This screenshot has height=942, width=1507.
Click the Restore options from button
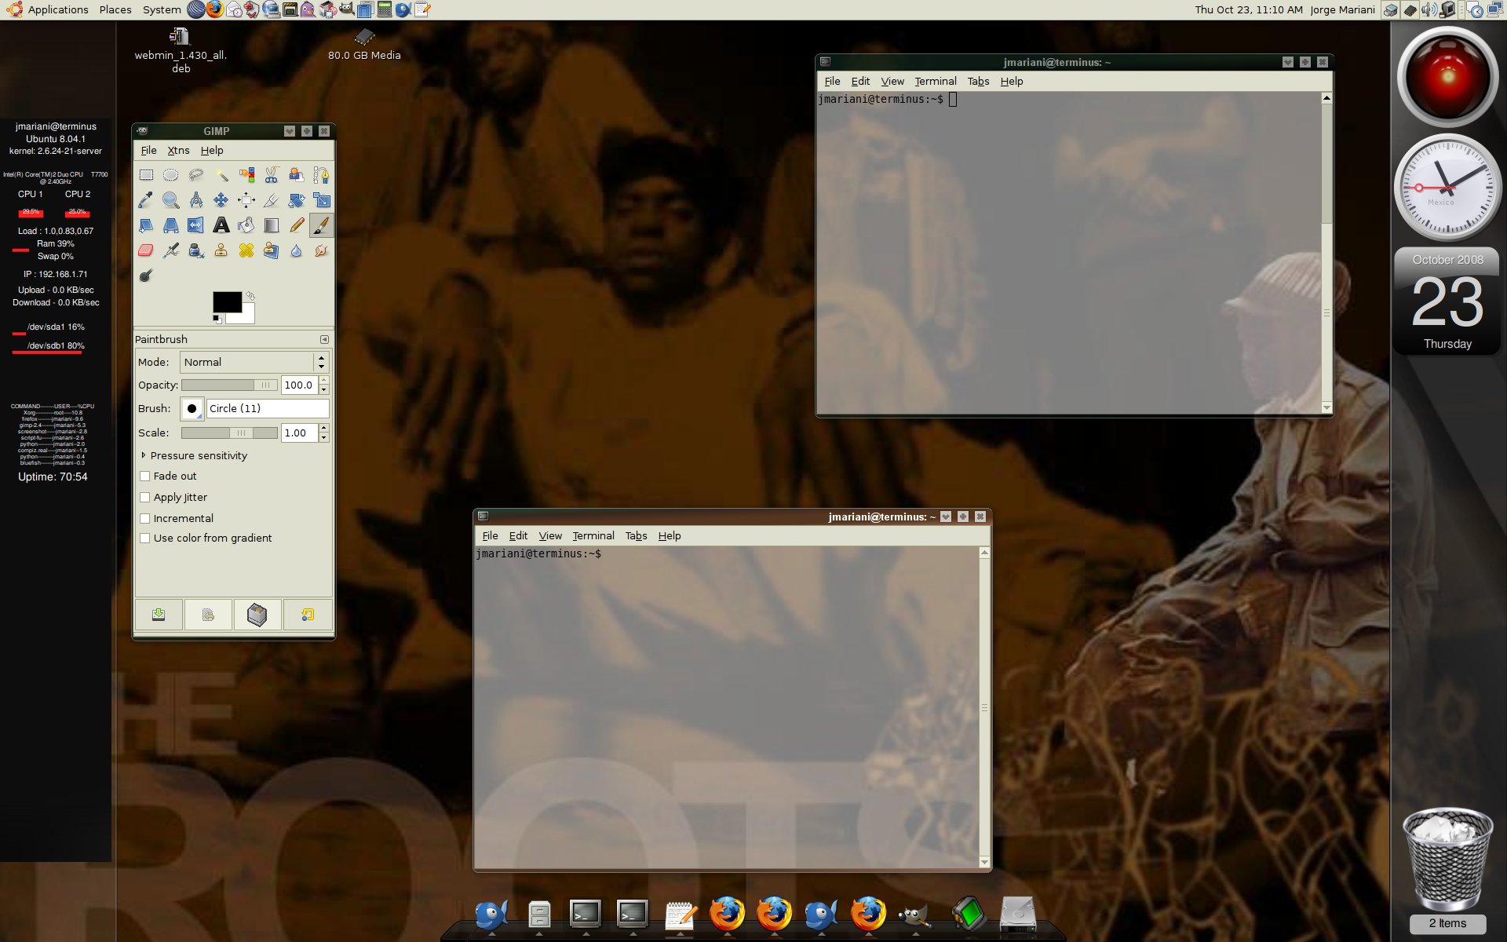[x=208, y=615]
